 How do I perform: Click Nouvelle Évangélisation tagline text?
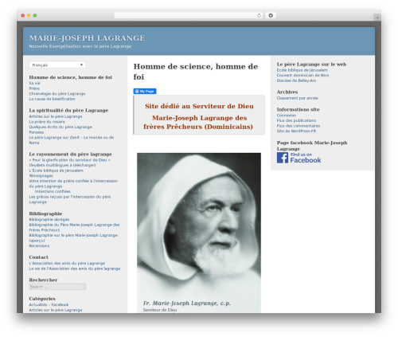(x=80, y=46)
